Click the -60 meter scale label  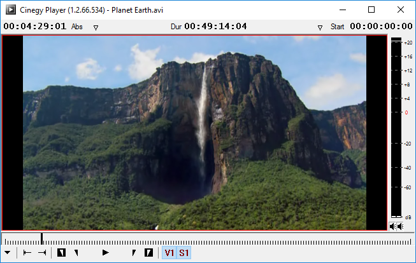coord(408,187)
